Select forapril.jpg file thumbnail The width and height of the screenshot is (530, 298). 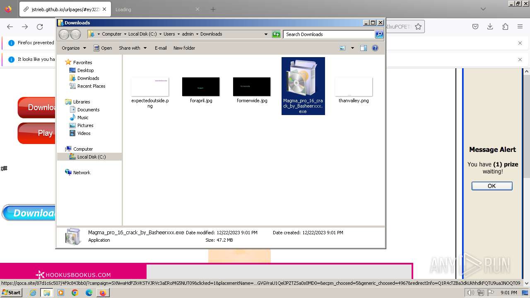pyautogui.click(x=201, y=87)
